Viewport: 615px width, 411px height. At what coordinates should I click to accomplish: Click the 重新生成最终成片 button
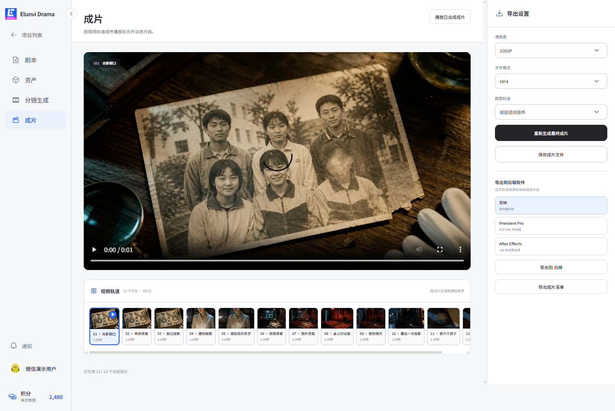[x=551, y=133]
